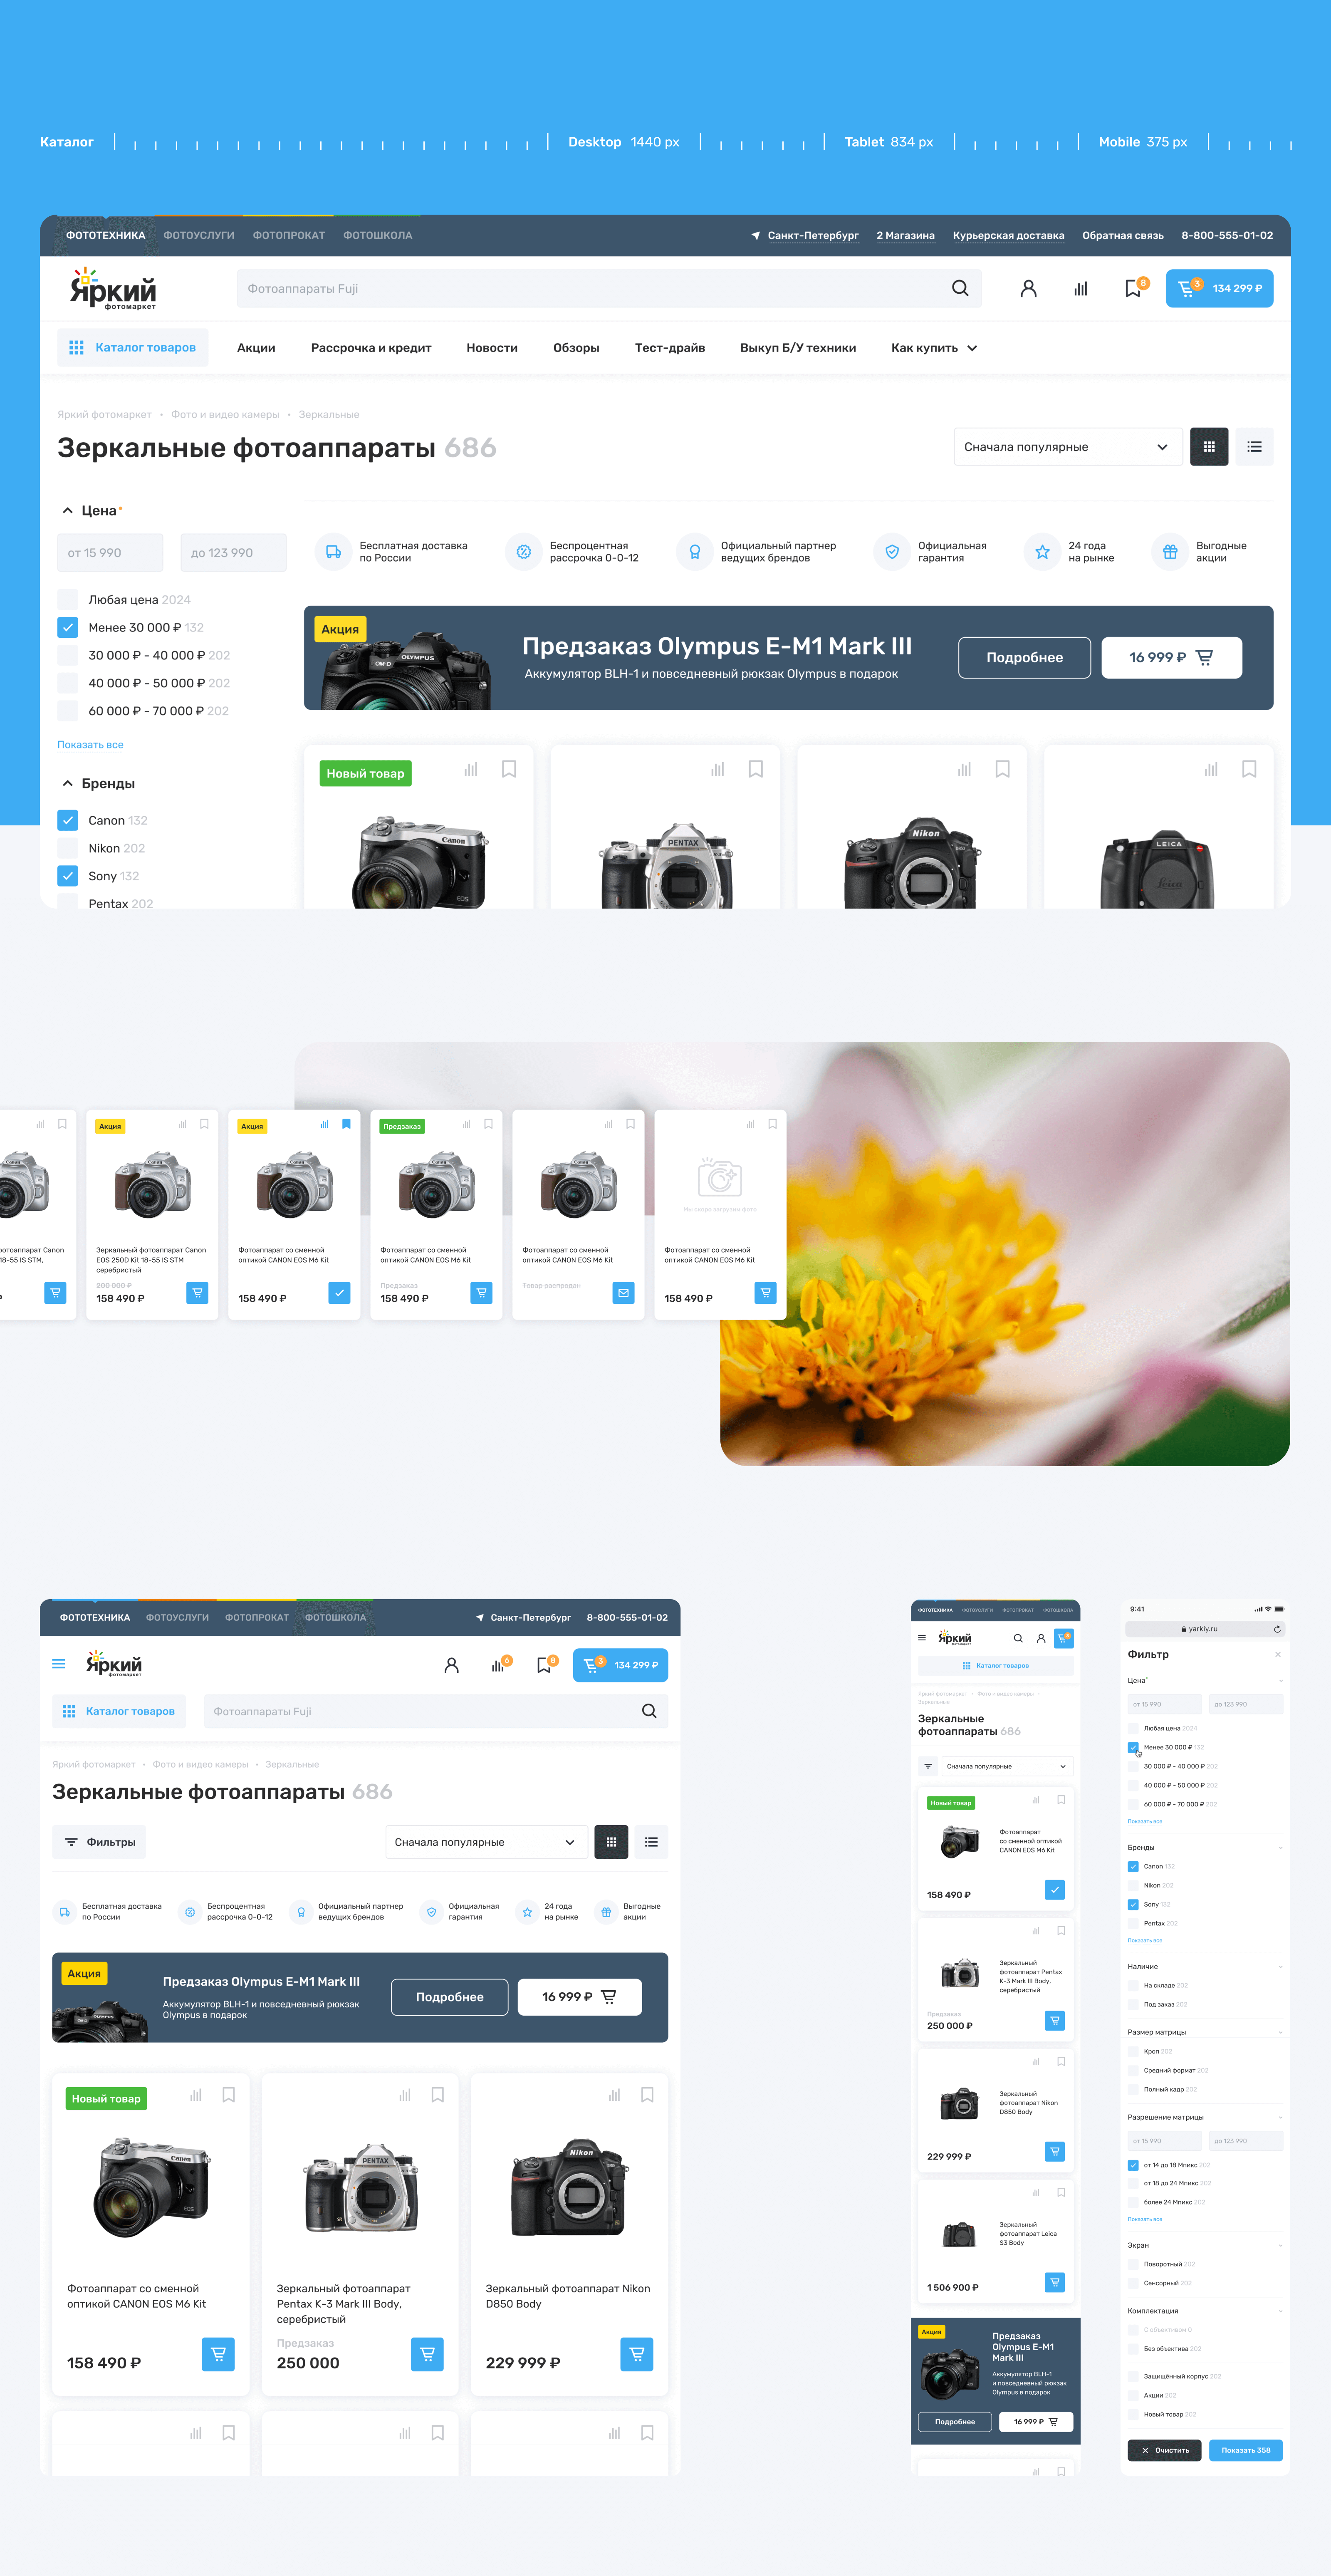Click the 'от 15 990' price input
Image resolution: width=1331 pixels, height=2576 pixels.
(x=110, y=553)
